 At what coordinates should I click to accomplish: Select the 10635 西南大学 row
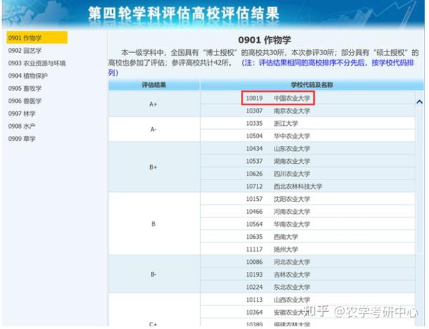point(307,237)
